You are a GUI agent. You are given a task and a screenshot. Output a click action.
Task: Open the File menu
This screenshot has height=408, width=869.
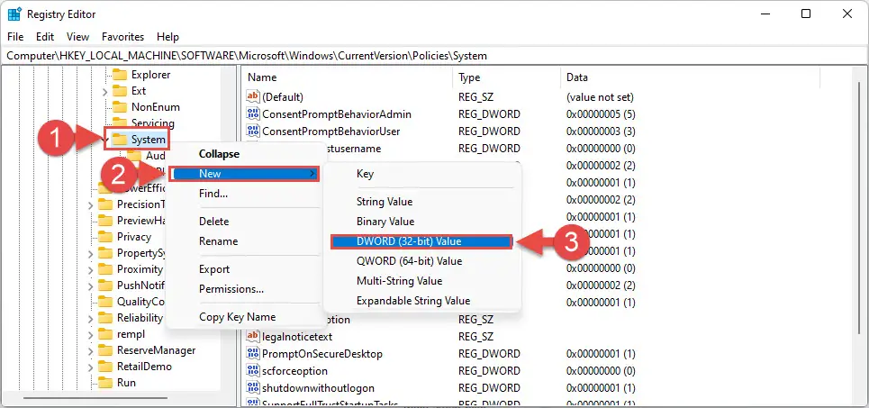pos(15,37)
